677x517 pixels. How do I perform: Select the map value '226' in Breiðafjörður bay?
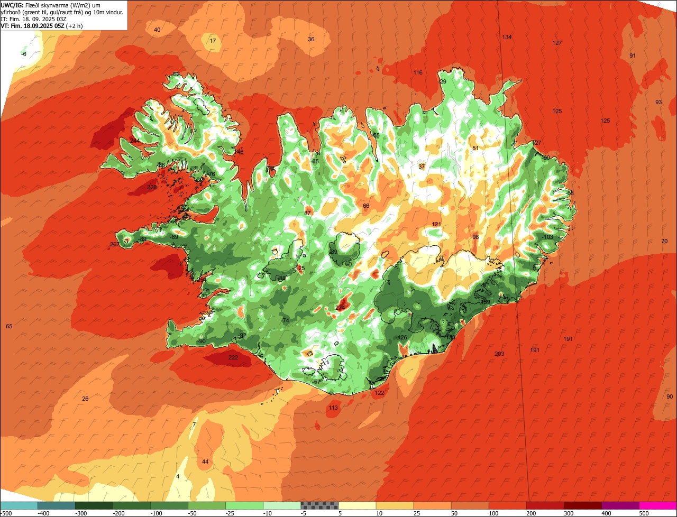click(152, 188)
